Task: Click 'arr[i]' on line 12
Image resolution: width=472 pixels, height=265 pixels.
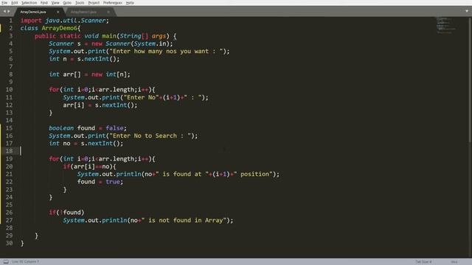Action: tap(74, 105)
